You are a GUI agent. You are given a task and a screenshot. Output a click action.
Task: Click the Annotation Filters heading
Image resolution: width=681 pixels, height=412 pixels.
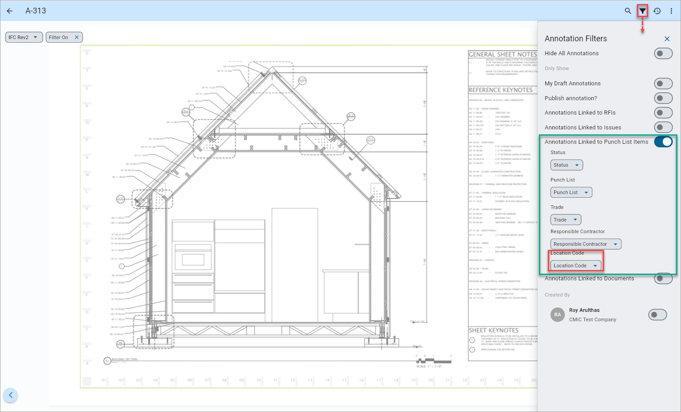point(576,39)
